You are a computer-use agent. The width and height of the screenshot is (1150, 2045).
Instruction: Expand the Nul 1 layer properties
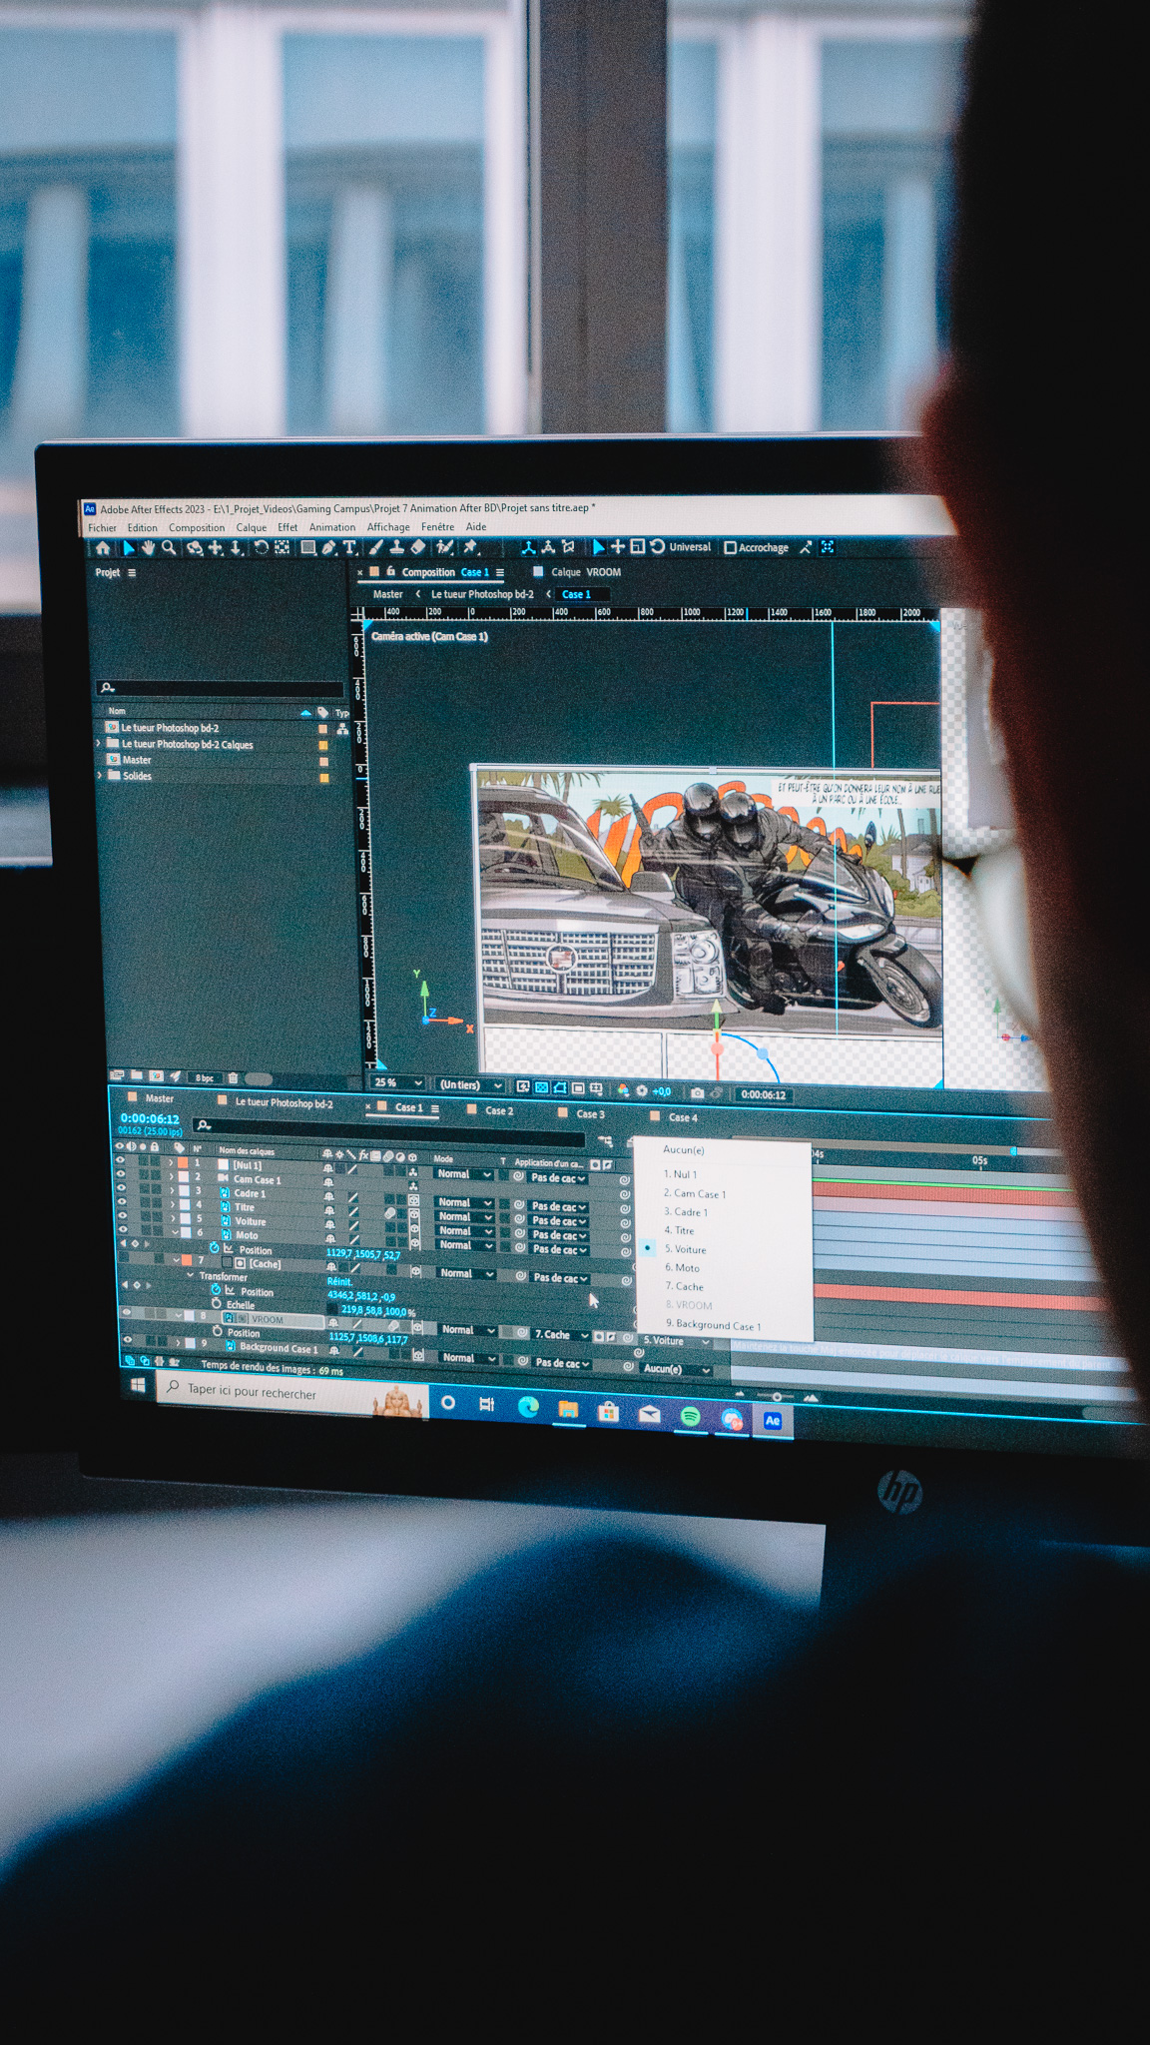[x=172, y=1163]
